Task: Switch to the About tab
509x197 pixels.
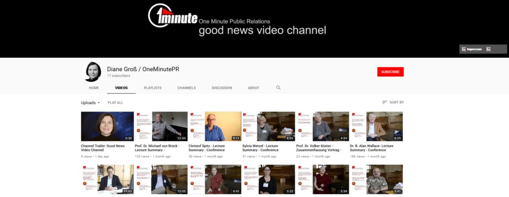Action: pyautogui.click(x=254, y=88)
